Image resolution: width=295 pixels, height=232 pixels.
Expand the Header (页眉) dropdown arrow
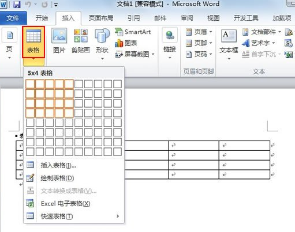tap(211, 32)
